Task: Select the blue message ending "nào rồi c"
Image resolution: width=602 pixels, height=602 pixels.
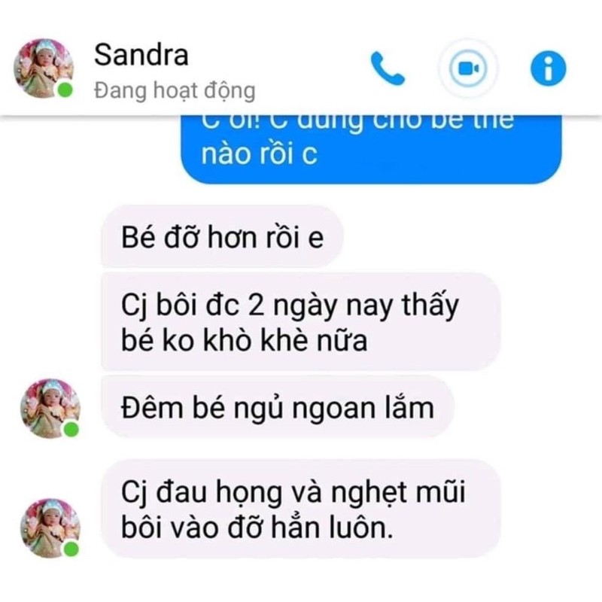Action: pos(371,149)
